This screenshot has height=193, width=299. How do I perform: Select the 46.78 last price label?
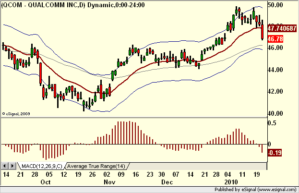(x=275, y=39)
